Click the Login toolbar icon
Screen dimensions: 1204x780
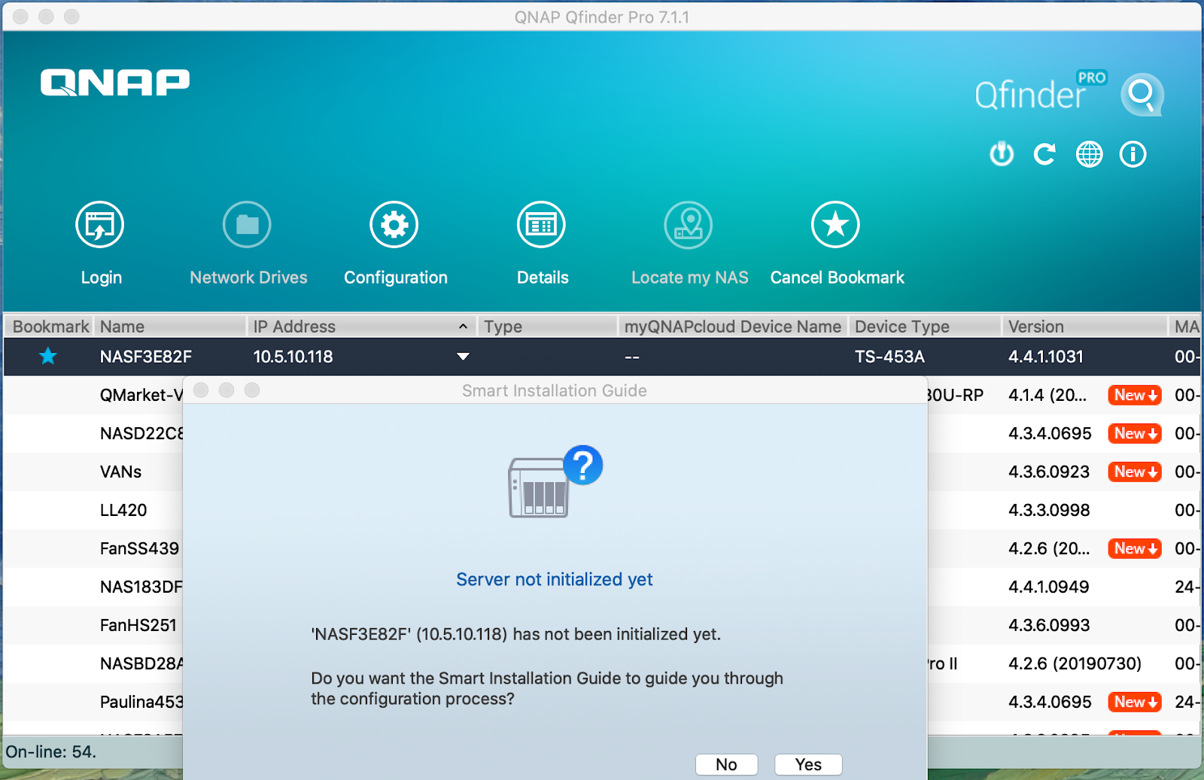point(100,225)
